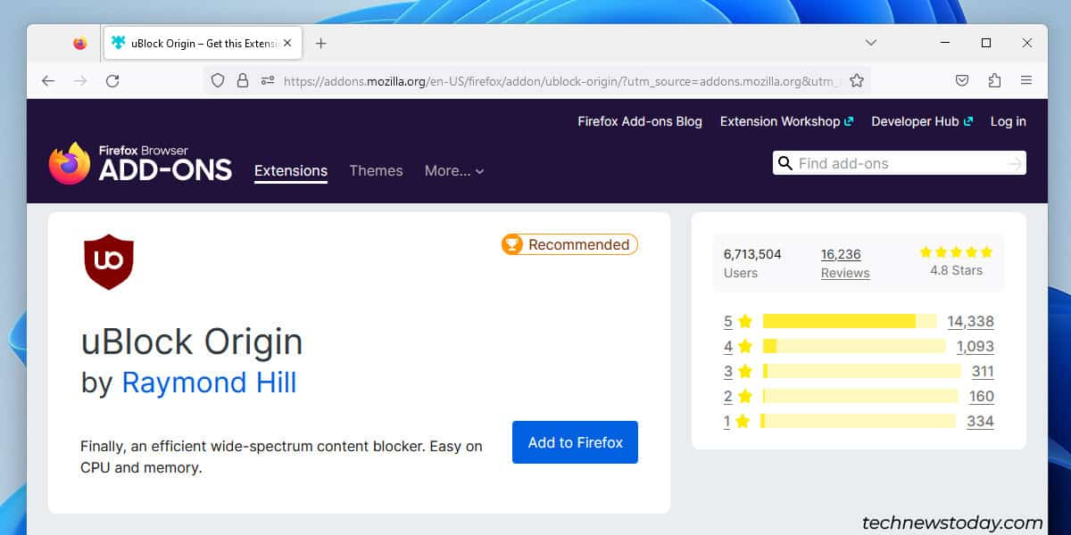Click the Add to Firefox button
Viewport: 1071px width, 535px height.
tap(574, 442)
